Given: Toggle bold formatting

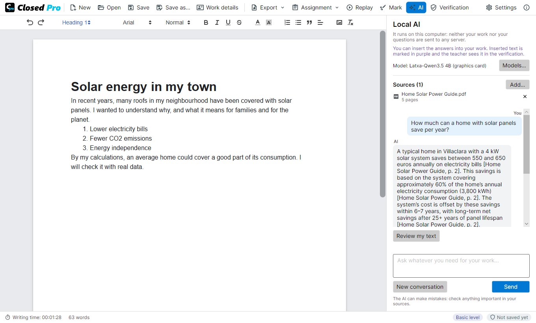Looking at the screenshot, I should click(206, 22).
